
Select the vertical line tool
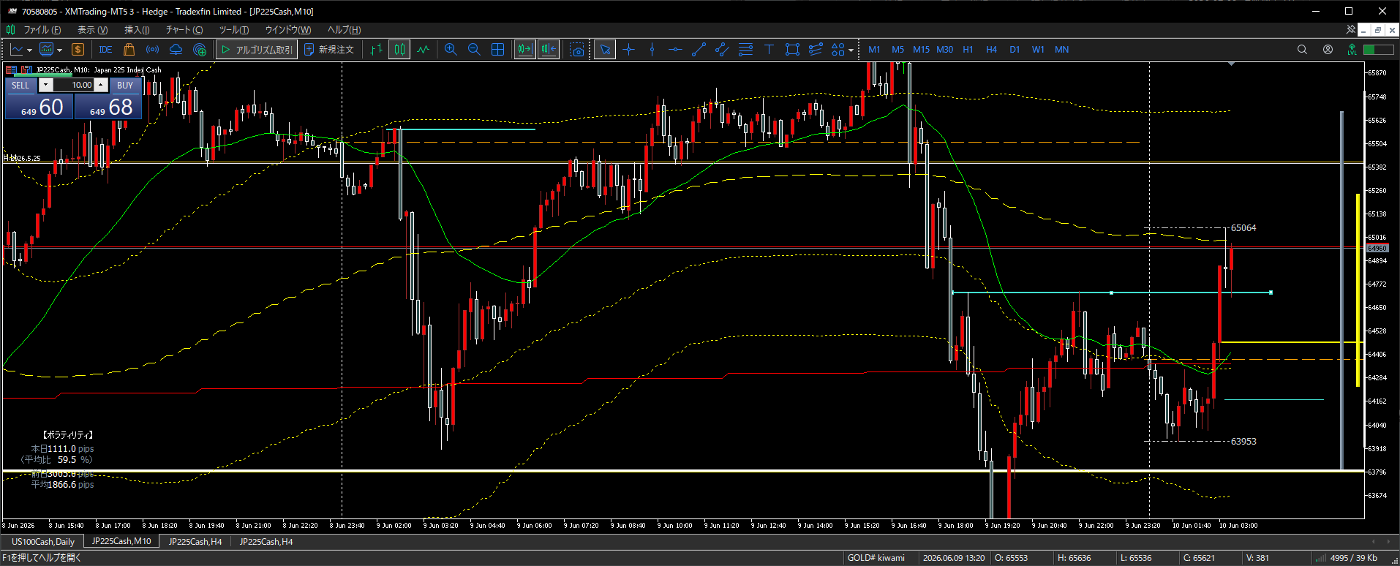click(652, 50)
